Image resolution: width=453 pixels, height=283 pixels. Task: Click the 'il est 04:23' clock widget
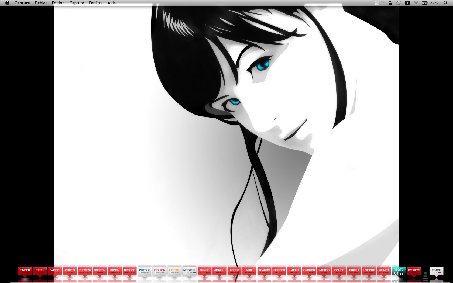tap(399, 271)
